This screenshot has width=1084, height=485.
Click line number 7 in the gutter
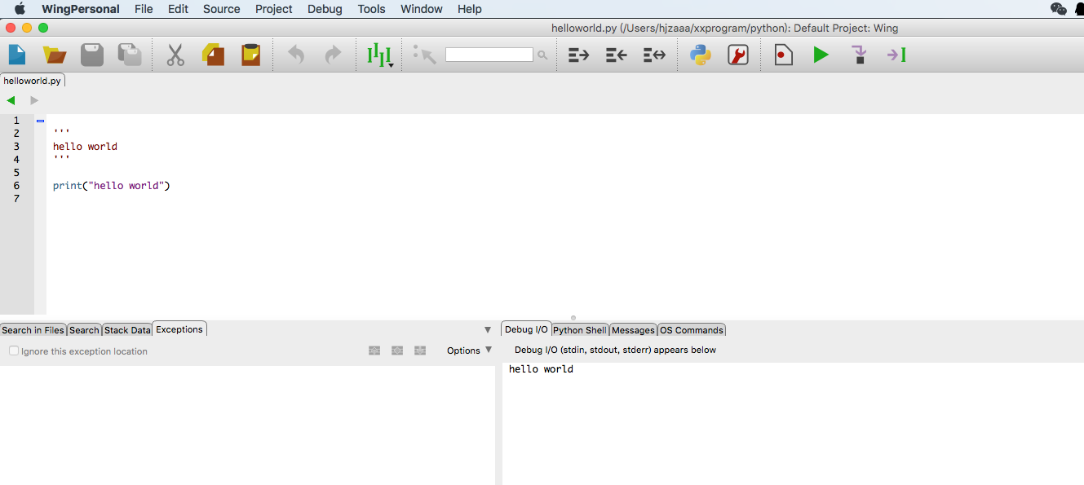pyautogui.click(x=16, y=199)
